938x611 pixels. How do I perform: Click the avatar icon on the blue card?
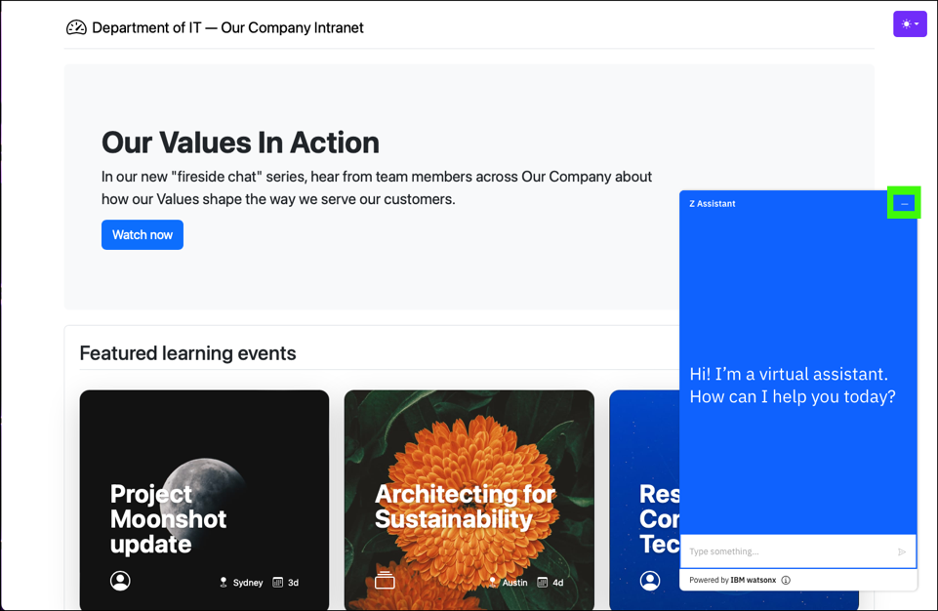point(650,581)
